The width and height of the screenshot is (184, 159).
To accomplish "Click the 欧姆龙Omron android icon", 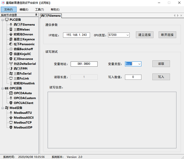I will (11, 34).
